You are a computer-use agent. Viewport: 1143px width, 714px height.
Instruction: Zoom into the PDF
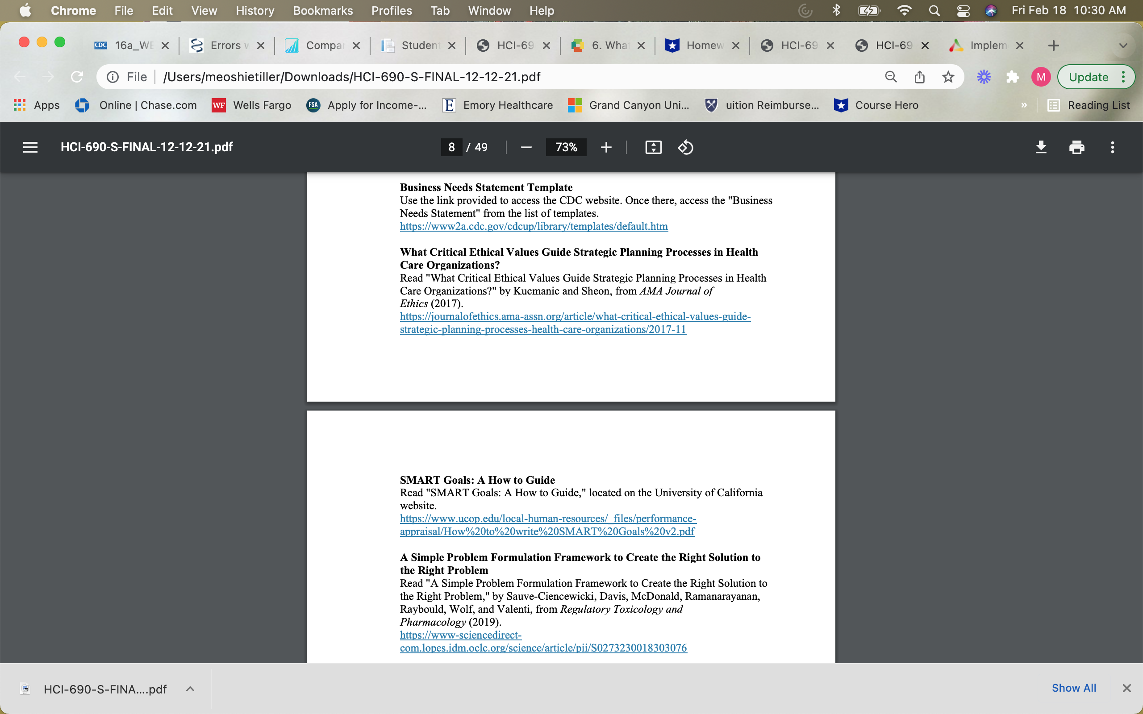pos(606,147)
